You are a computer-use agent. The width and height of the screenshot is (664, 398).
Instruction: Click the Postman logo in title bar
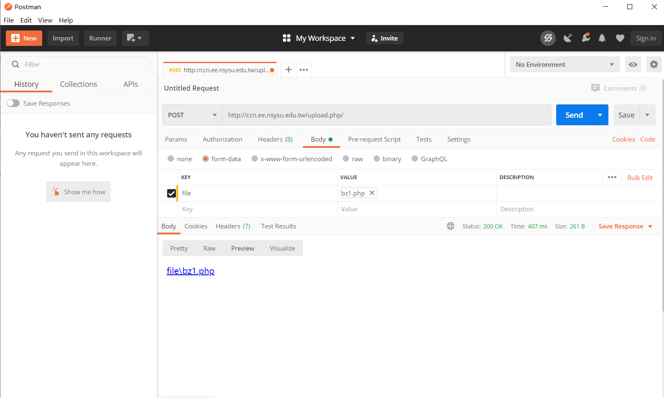pos(8,7)
